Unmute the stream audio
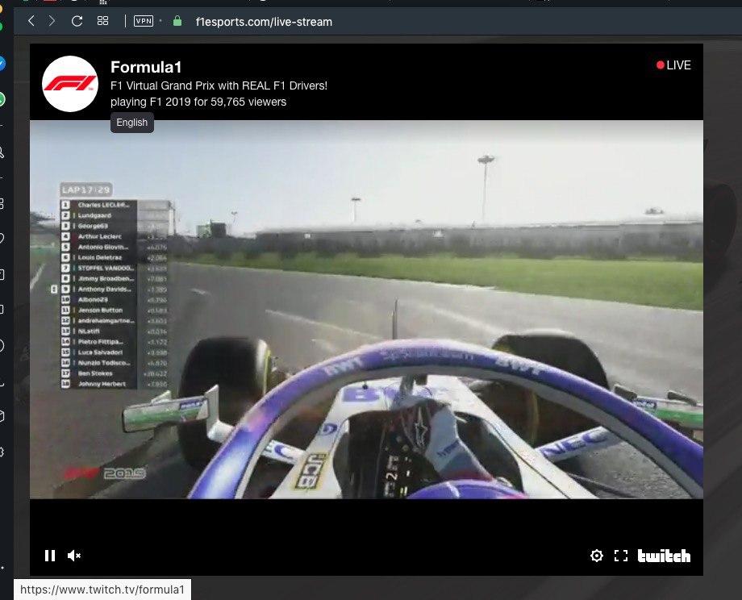The height and width of the screenshot is (600, 742). [74, 556]
